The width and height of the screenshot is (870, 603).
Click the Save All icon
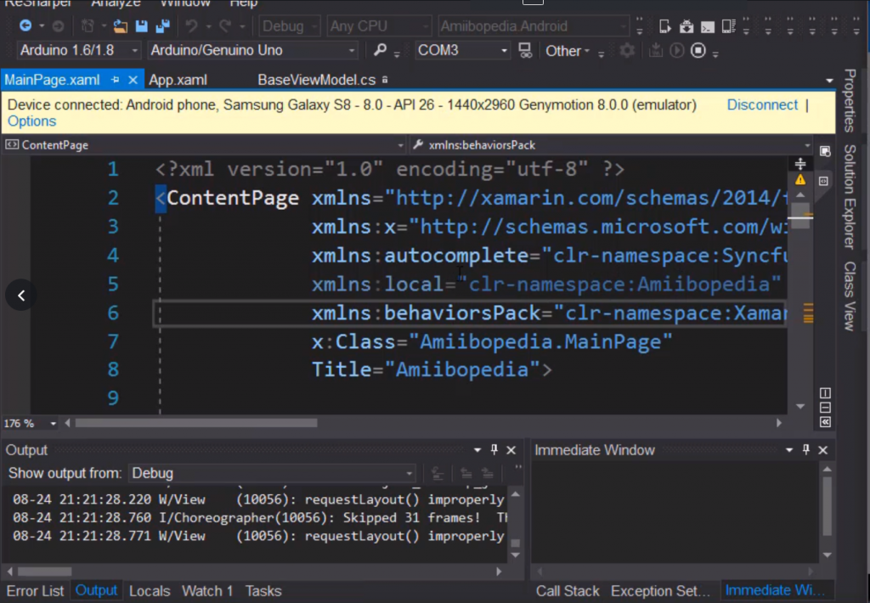pyautogui.click(x=162, y=25)
